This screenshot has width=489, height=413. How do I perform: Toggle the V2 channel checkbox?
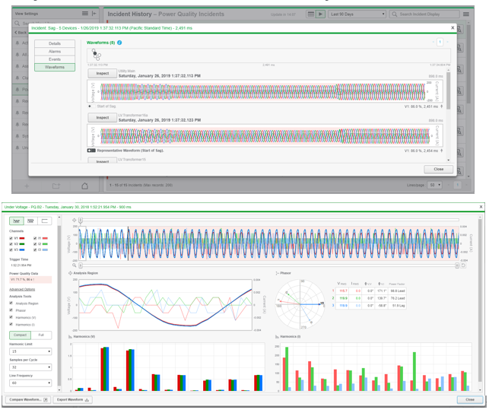click(x=11, y=244)
